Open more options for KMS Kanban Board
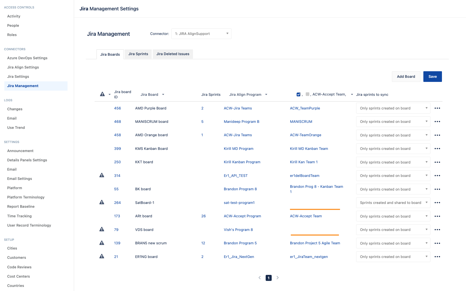 pos(437,149)
